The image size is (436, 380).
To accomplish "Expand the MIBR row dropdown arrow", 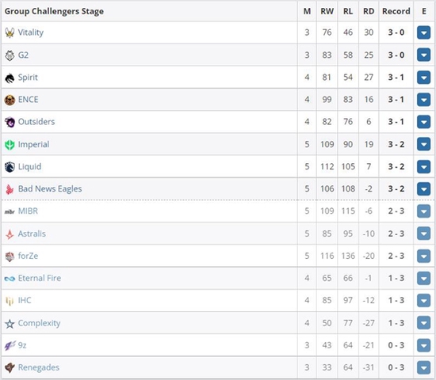I will [423, 211].
